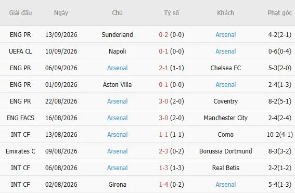
Task: Open the Sunderland team link
Action: pyautogui.click(x=117, y=35)
